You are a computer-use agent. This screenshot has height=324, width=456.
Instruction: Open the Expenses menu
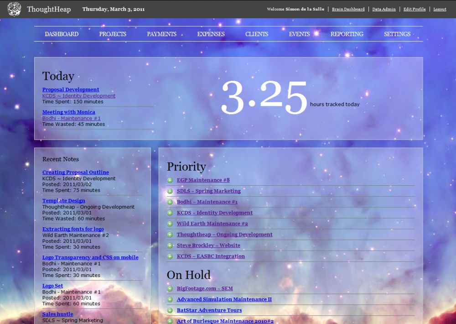[x=211, y=34]
